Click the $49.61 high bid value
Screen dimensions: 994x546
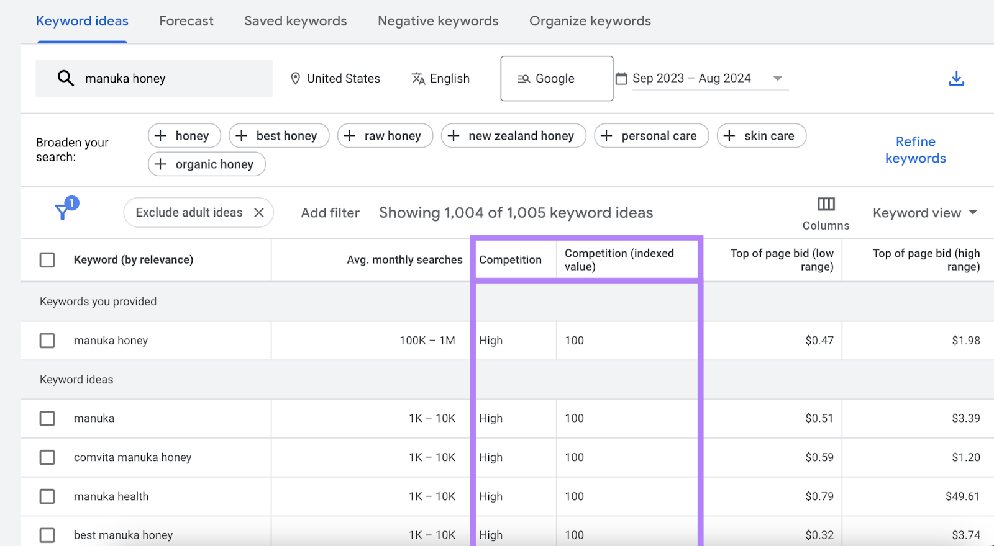pos(963,497)
